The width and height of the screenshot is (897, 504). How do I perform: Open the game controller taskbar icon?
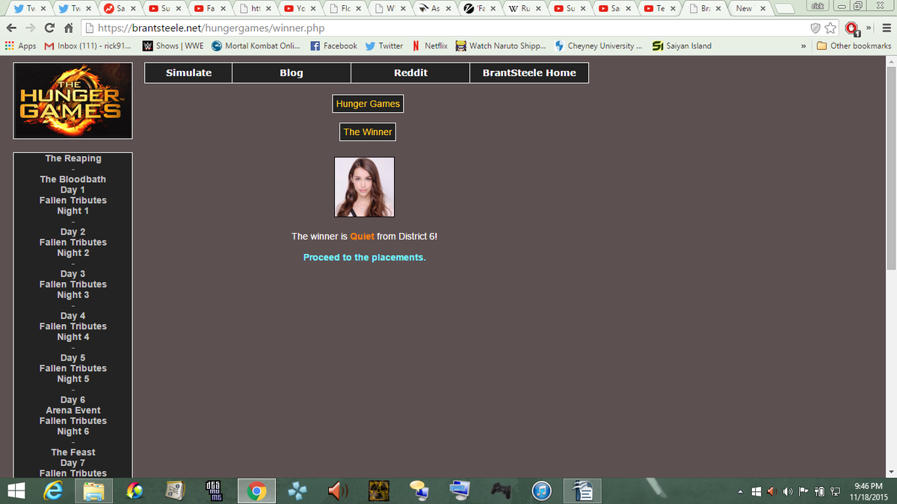(501, 491)
